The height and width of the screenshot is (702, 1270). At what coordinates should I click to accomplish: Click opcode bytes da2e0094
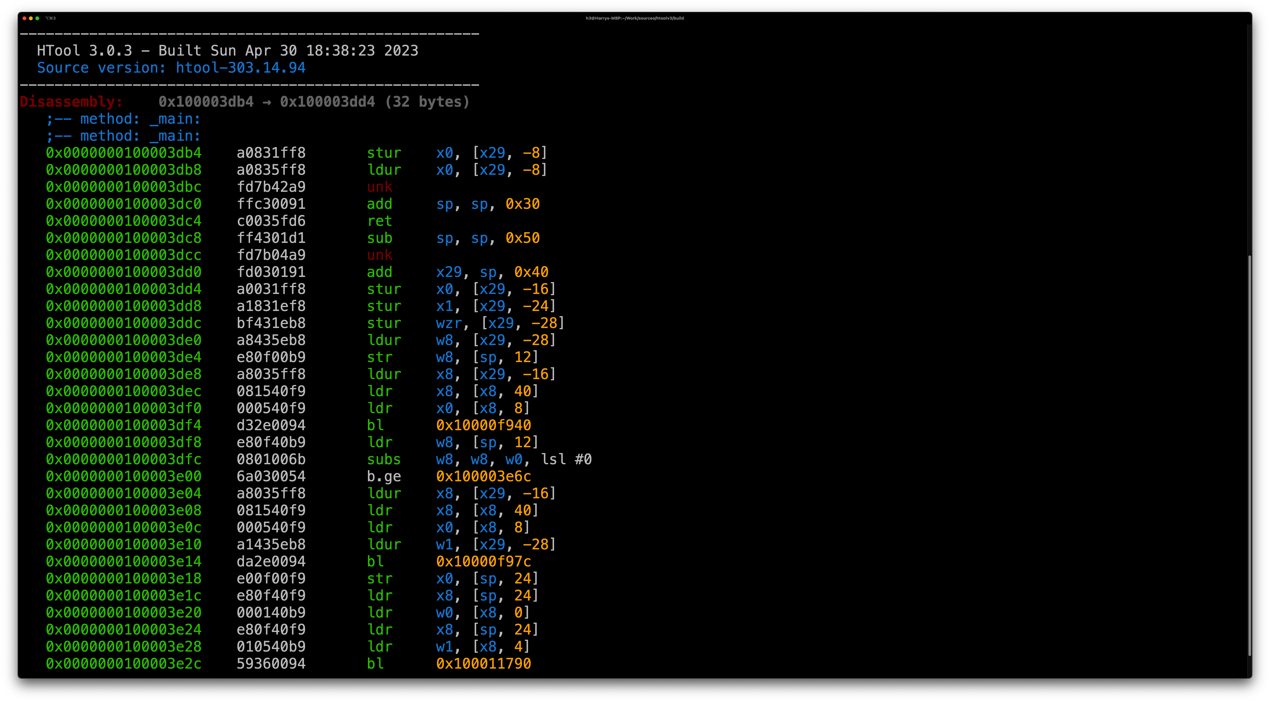tap(271, 562)
